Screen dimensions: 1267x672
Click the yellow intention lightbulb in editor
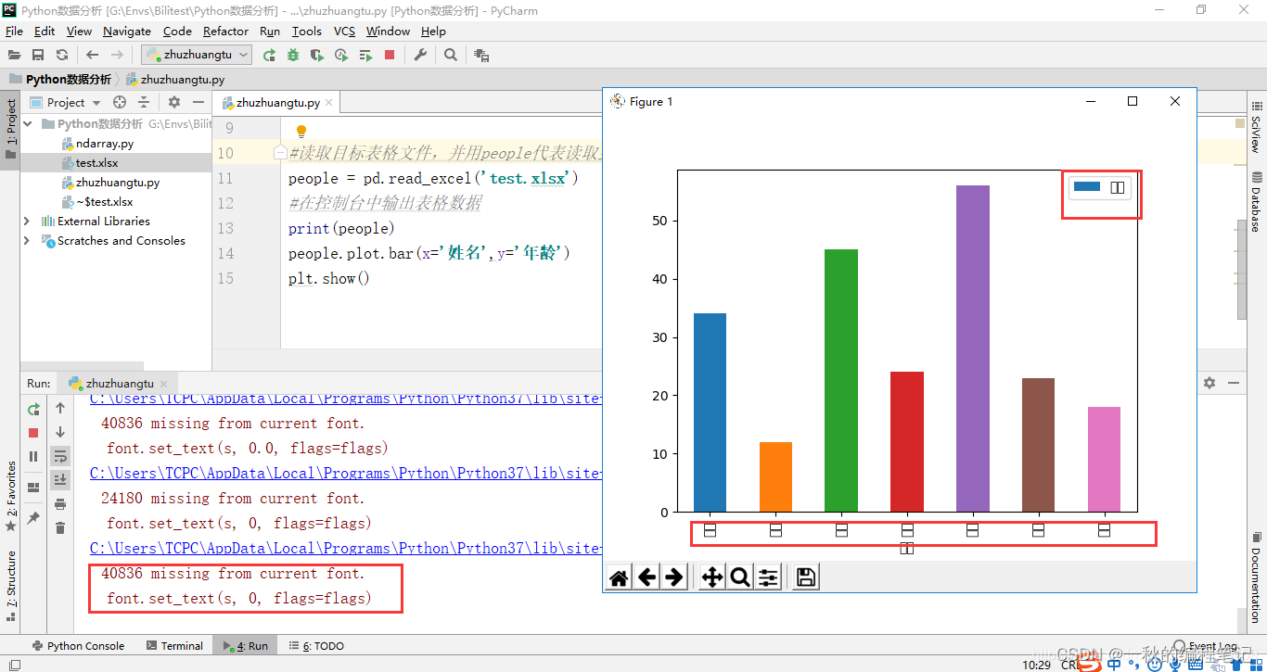(301, 132)
